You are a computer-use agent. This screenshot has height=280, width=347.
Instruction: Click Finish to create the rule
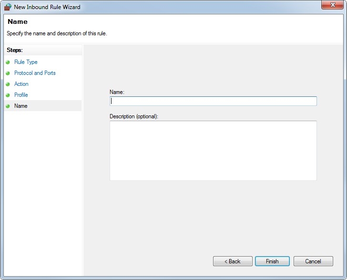(x=272, y=261)
